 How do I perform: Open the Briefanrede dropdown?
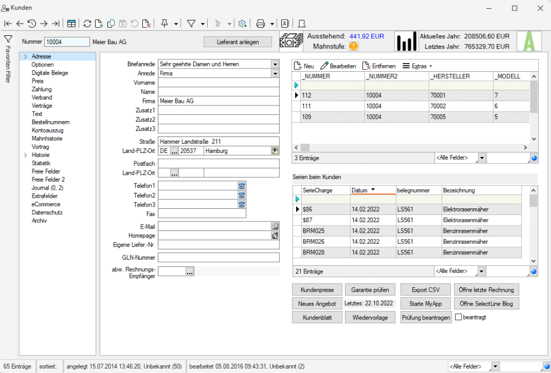coord(275,64)
